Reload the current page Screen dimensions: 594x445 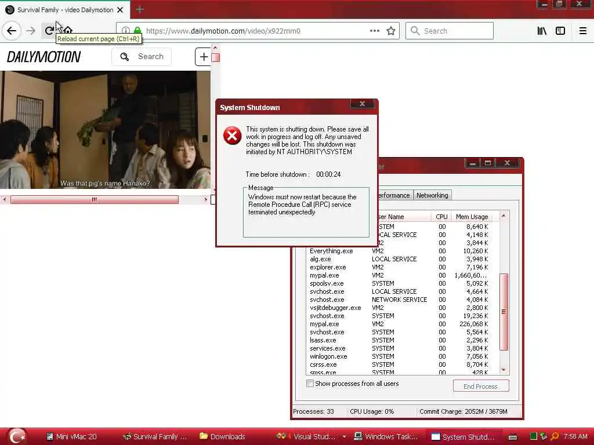pyautogui.click(x=49, y=31)
